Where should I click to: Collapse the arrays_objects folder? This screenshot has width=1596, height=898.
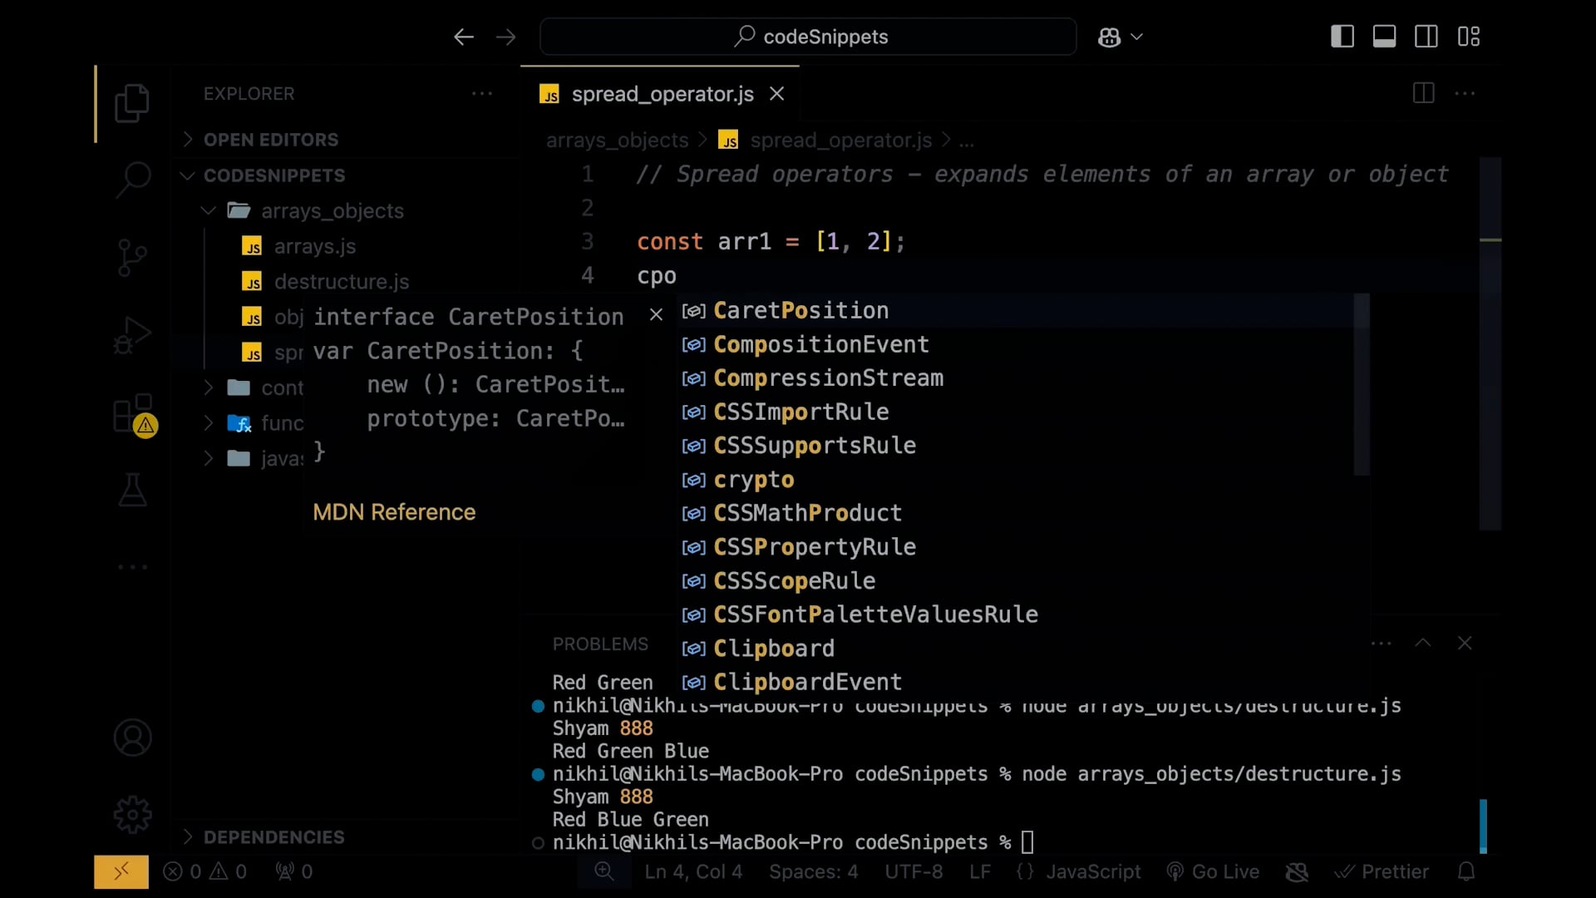332,211
